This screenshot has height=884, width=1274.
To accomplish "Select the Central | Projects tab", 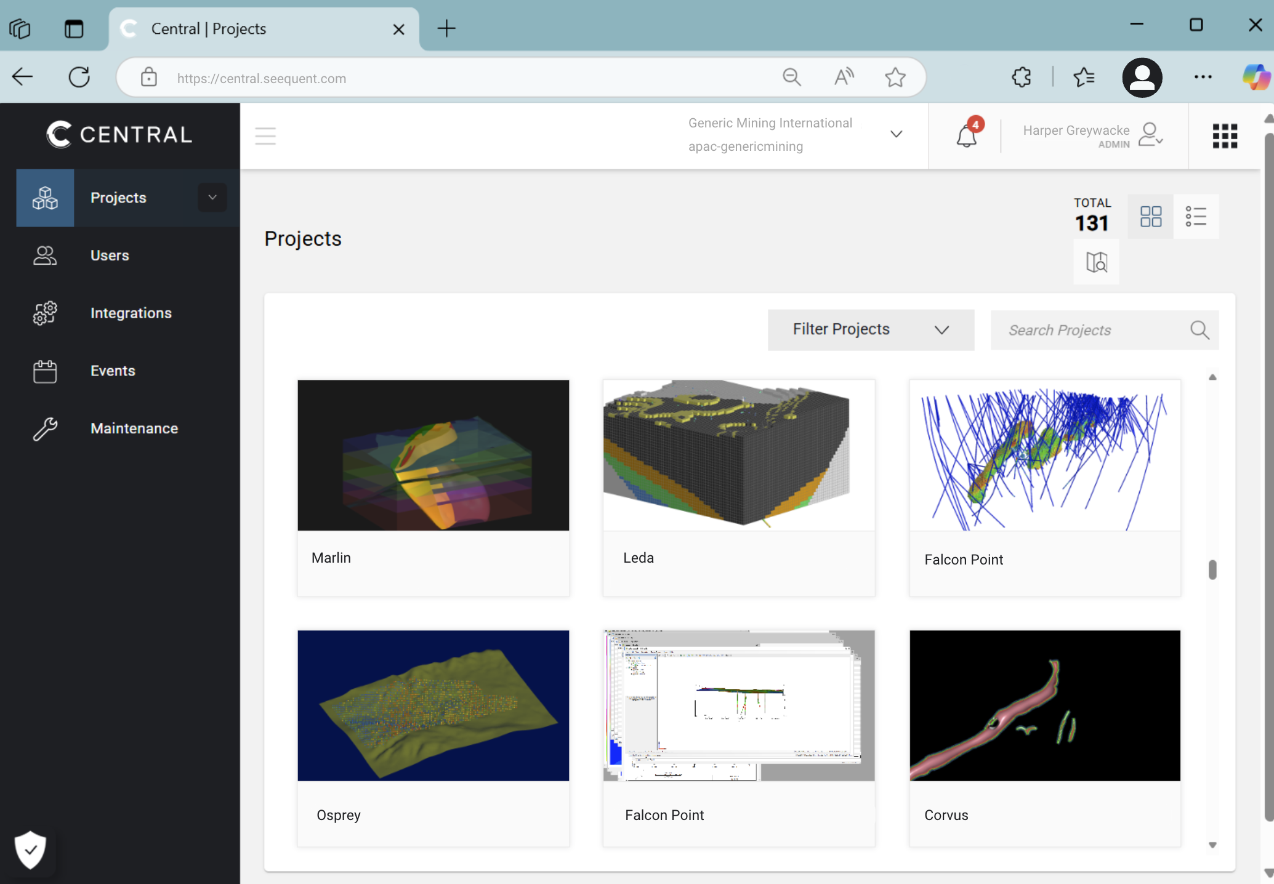I will click(264, 29).
